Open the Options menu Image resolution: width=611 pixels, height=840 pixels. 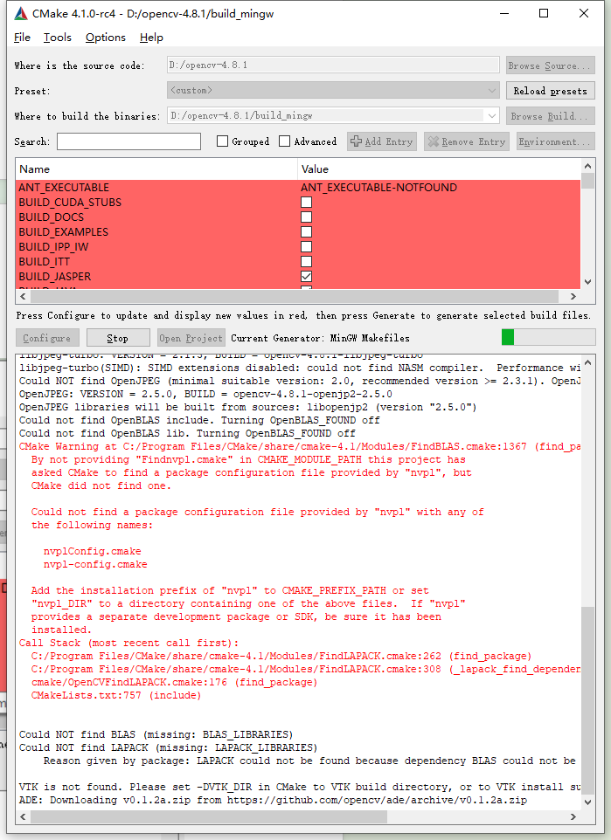[x=106, y=38]
